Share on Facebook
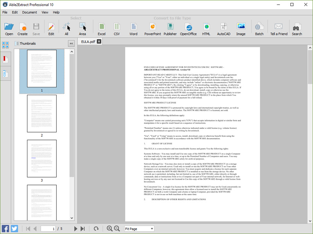Image resolution: width=313 pixels, height=234 pixels. pyautogui.click(x=5, y=229)
